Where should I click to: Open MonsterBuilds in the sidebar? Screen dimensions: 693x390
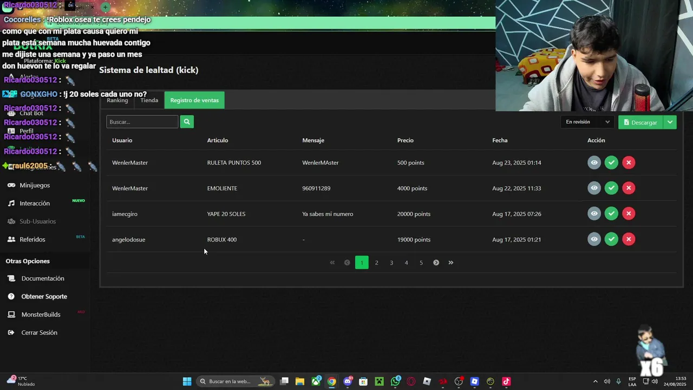pyautogui.click(x=41, y=315)
